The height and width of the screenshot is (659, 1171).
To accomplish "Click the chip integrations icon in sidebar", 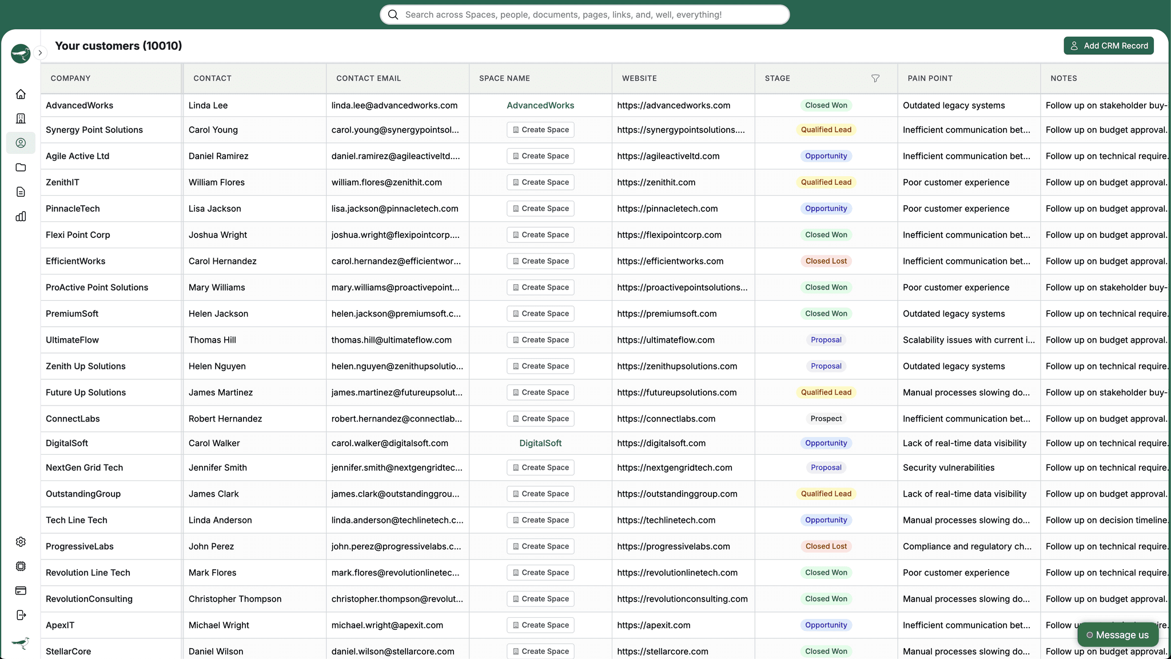I will (21, 566).
